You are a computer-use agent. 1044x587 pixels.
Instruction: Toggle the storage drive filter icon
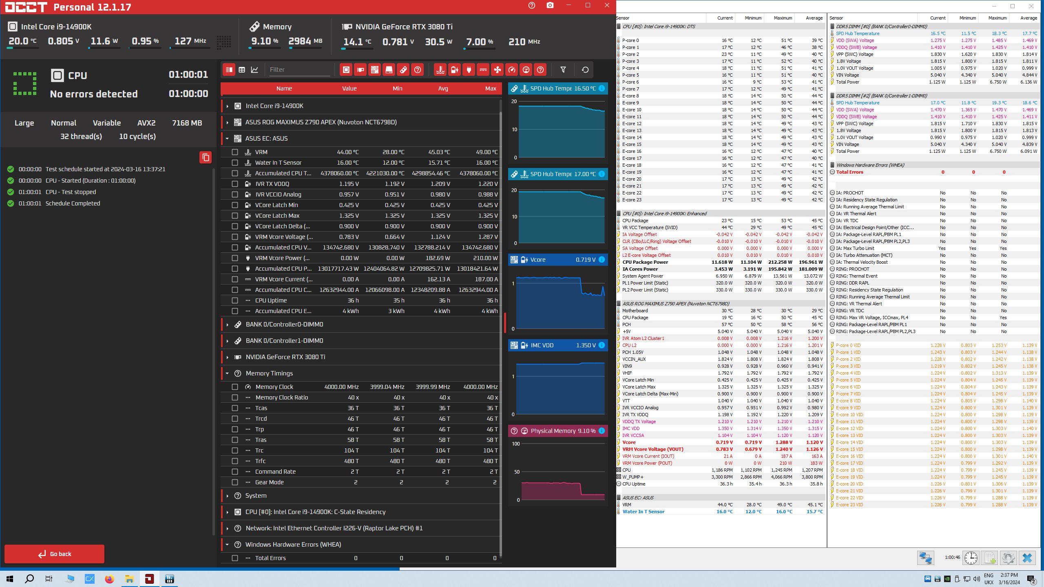389,70
